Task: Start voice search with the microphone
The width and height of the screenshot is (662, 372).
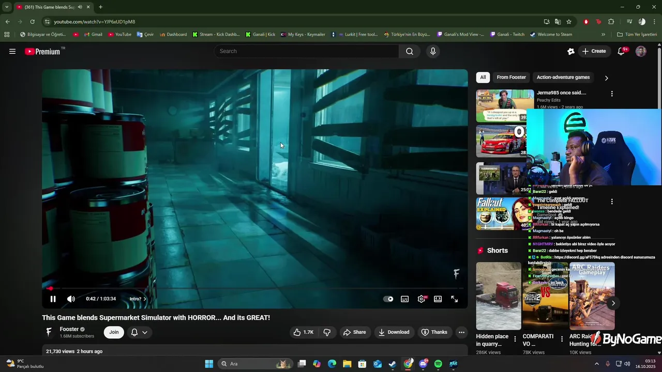Action: tap(433, 51)
